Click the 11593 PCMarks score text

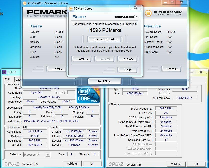pyautogui.click(x=104, y=30)
